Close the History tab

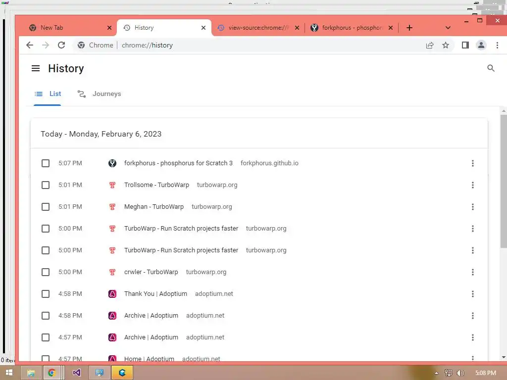click(203, 28)
